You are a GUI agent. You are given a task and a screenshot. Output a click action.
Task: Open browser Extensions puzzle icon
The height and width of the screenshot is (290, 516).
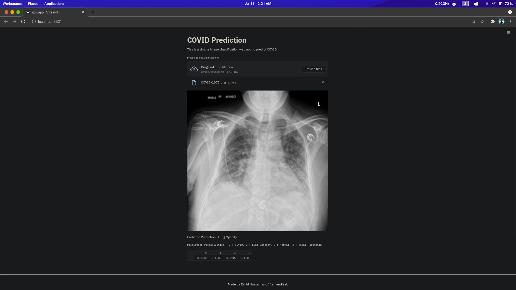click(x=493, y=21)
